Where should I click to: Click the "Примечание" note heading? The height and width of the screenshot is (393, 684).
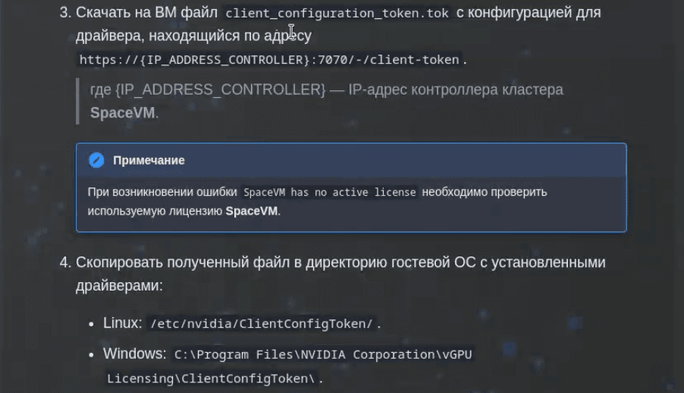149,160
